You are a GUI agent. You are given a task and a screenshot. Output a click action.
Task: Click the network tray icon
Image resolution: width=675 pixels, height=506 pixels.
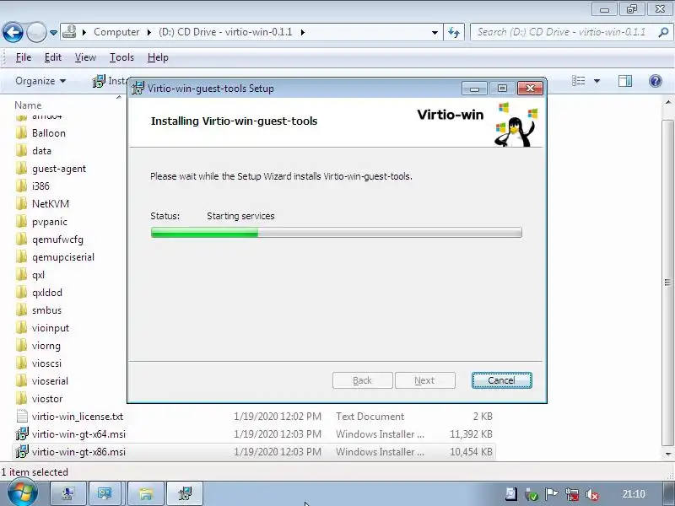(572, 494)
